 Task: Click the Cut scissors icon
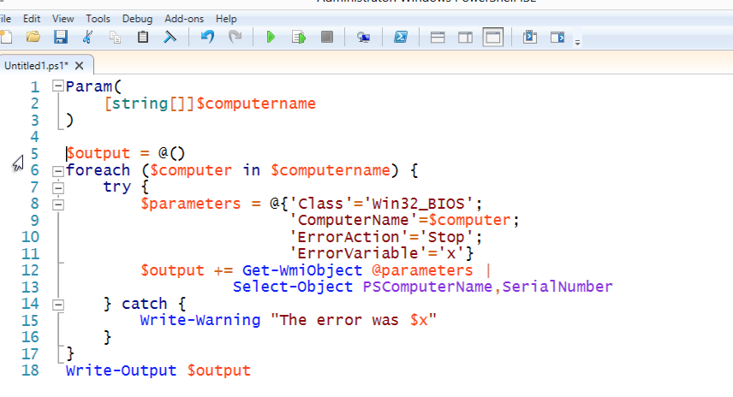[x=88, y=37]
